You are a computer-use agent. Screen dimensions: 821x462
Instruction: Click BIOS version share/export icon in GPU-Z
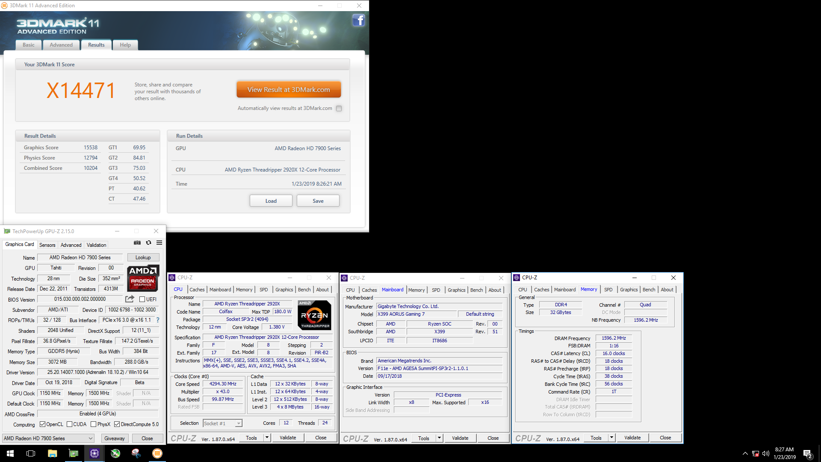tap(130, 299)
